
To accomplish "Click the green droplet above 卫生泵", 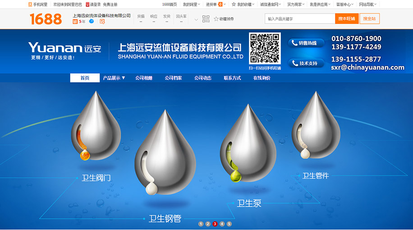I will click(248, 143).
